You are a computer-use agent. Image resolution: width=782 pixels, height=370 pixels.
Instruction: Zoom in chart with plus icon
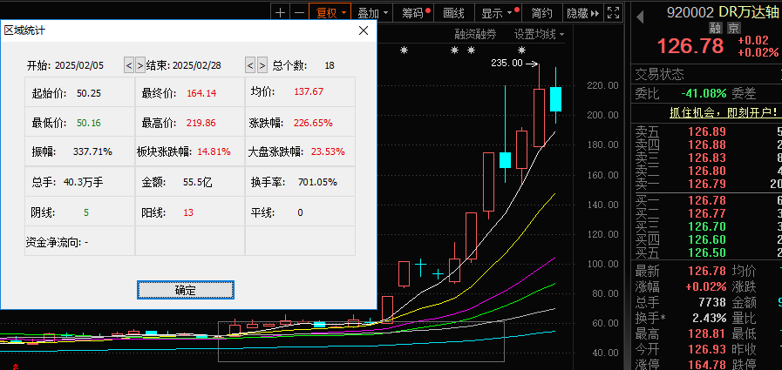(281, 13)
